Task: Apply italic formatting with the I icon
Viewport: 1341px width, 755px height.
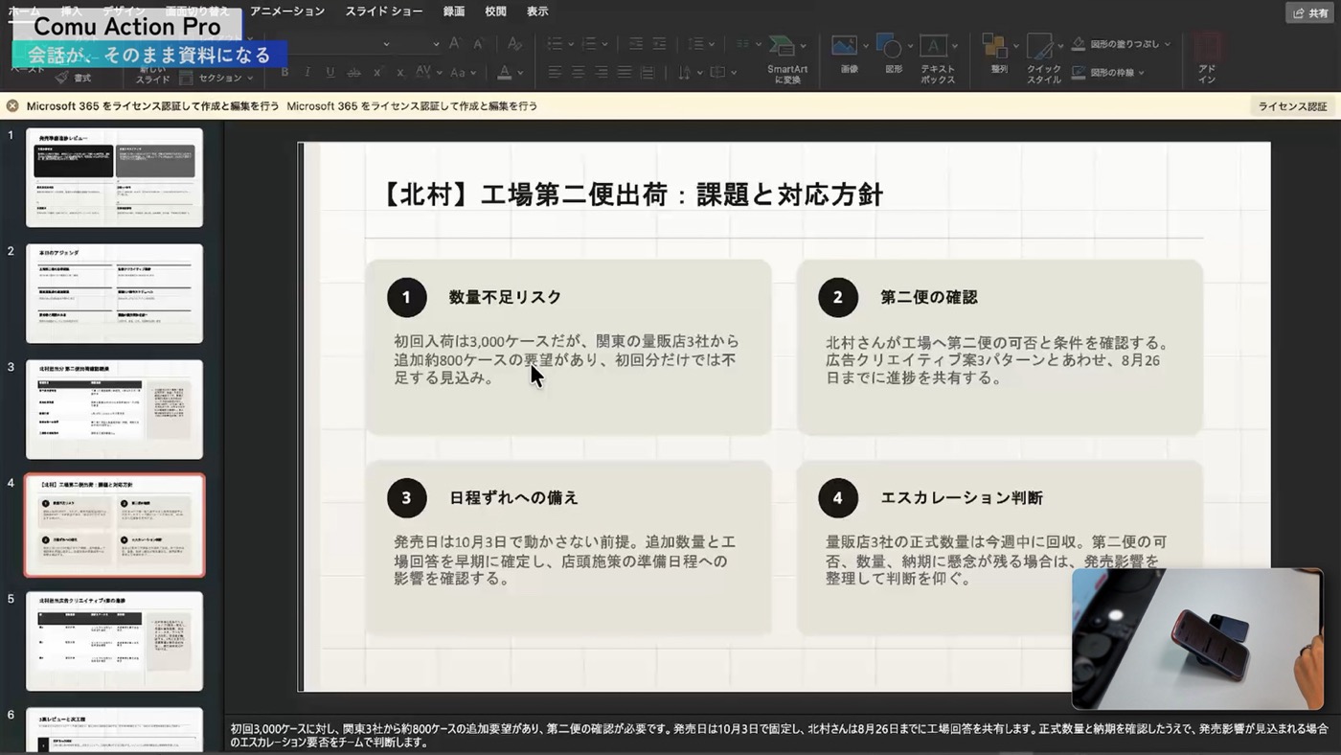Action: pyautogui.click(x=307, y=73)
